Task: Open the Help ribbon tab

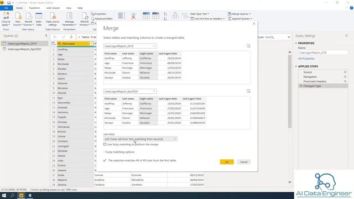Action: tap(80, 8)
